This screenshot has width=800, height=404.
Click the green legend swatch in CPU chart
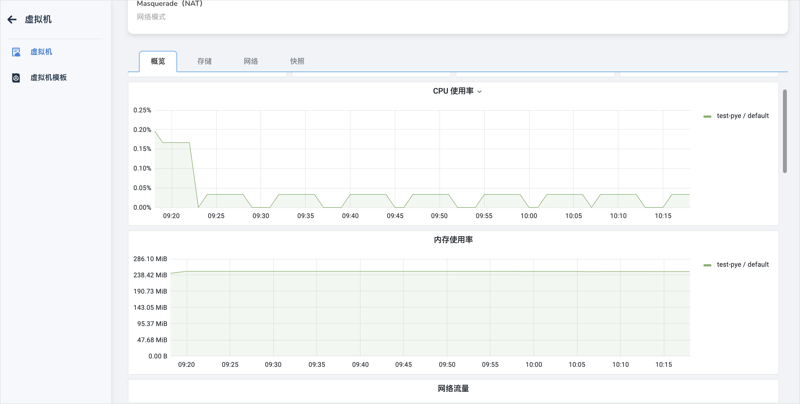[707, 116]
